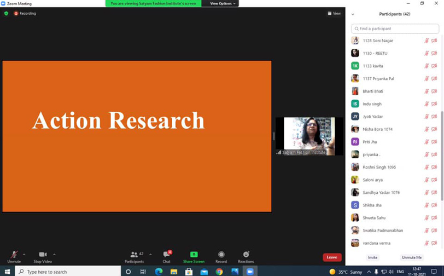The image size is (444, 276).
Task: Open the View layout menu
Action: [x=334, y=13]
